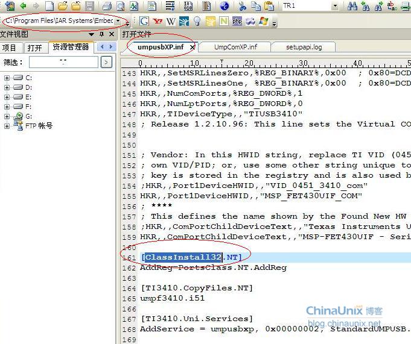Image resolution: width=411 pixels, height=344 pixels.
Task: Click the PHP toolbar icon
Action: [x=237, y=21]
